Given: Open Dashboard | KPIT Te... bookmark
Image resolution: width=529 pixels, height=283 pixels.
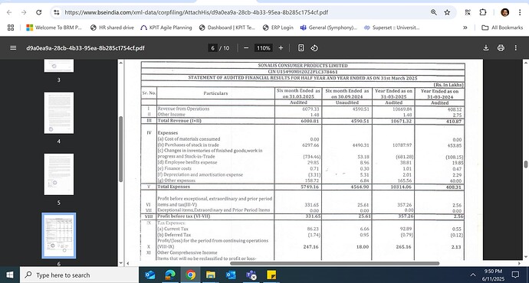Looking at the screenshot, I should tap(227, 28).
